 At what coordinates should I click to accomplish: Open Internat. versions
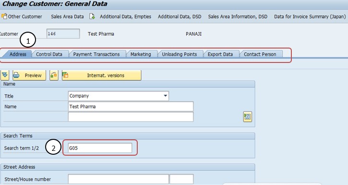(x=101, y=75)
